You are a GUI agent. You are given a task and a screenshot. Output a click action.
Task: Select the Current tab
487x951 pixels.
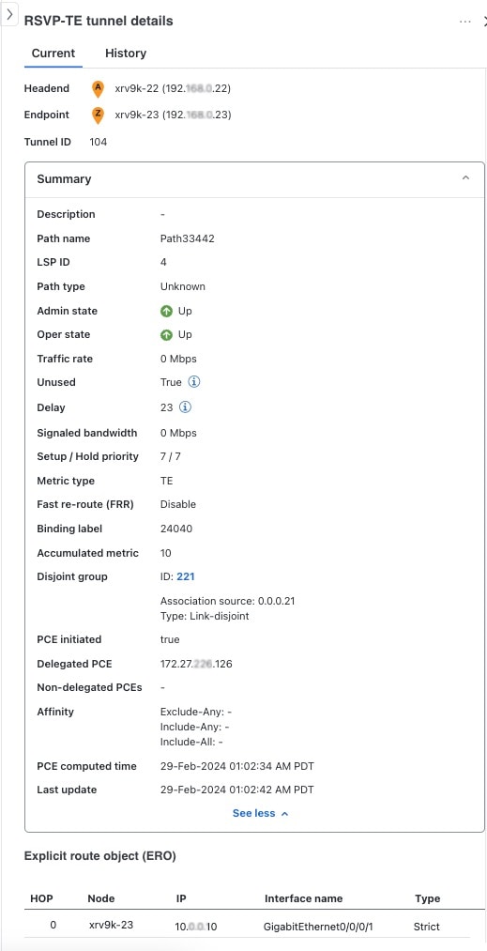click(53, 54)
